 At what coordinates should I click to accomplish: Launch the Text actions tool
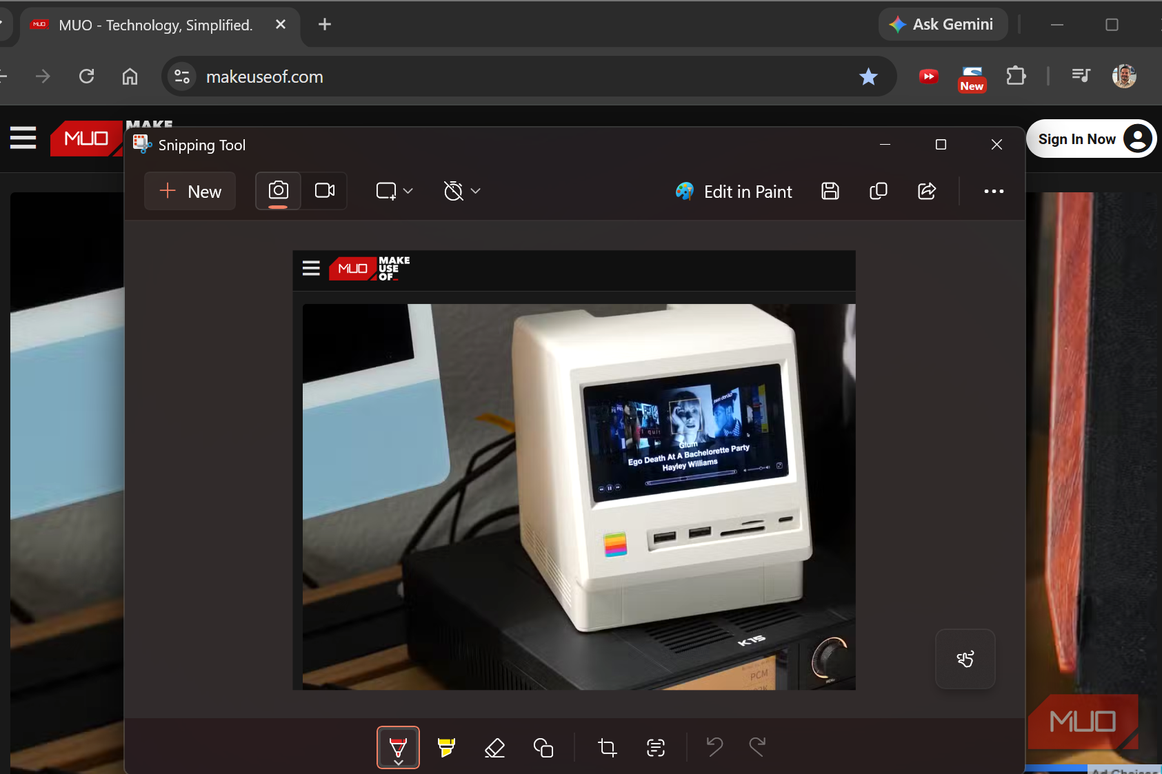tap(655, 747)
